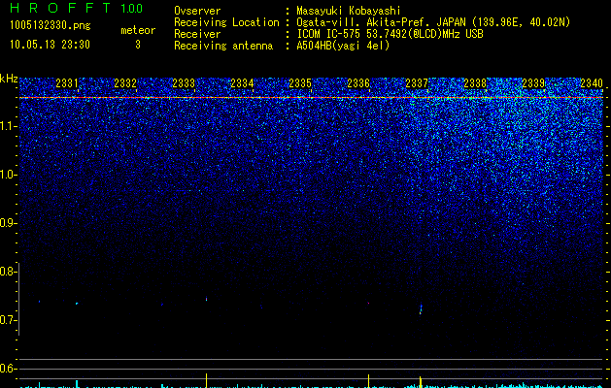The height and width of the screenshot is (388, 611).
Task: Click the 0.7 frequency axis label
Action: [x=9, y=320]
